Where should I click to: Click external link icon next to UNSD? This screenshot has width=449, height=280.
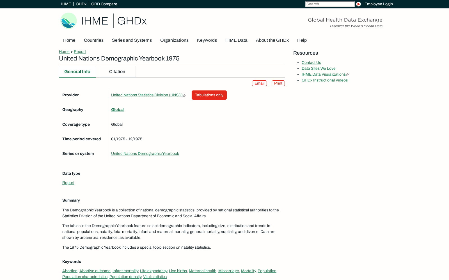click(185, 95)
